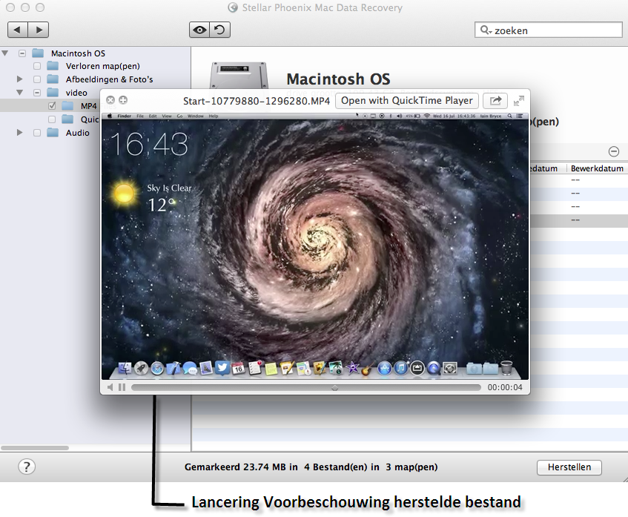Image resolution: width=628 pixels, height=517 pixels.
Task: Select the Afbeeldingen & Foto's tree item
Action: [x=109, y=79]
